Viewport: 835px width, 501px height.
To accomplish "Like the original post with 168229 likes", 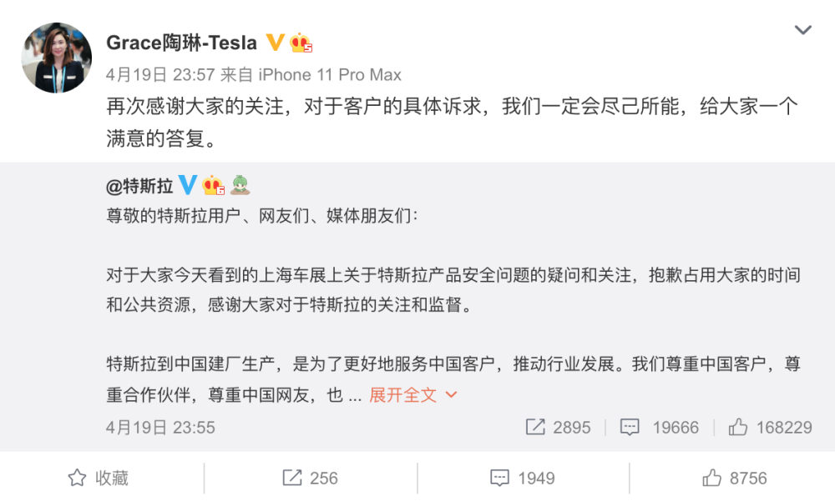I will [x=770, y=428].
